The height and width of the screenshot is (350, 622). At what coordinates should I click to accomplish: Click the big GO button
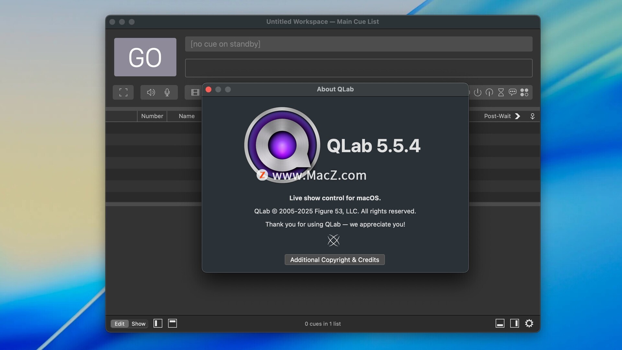145,57
